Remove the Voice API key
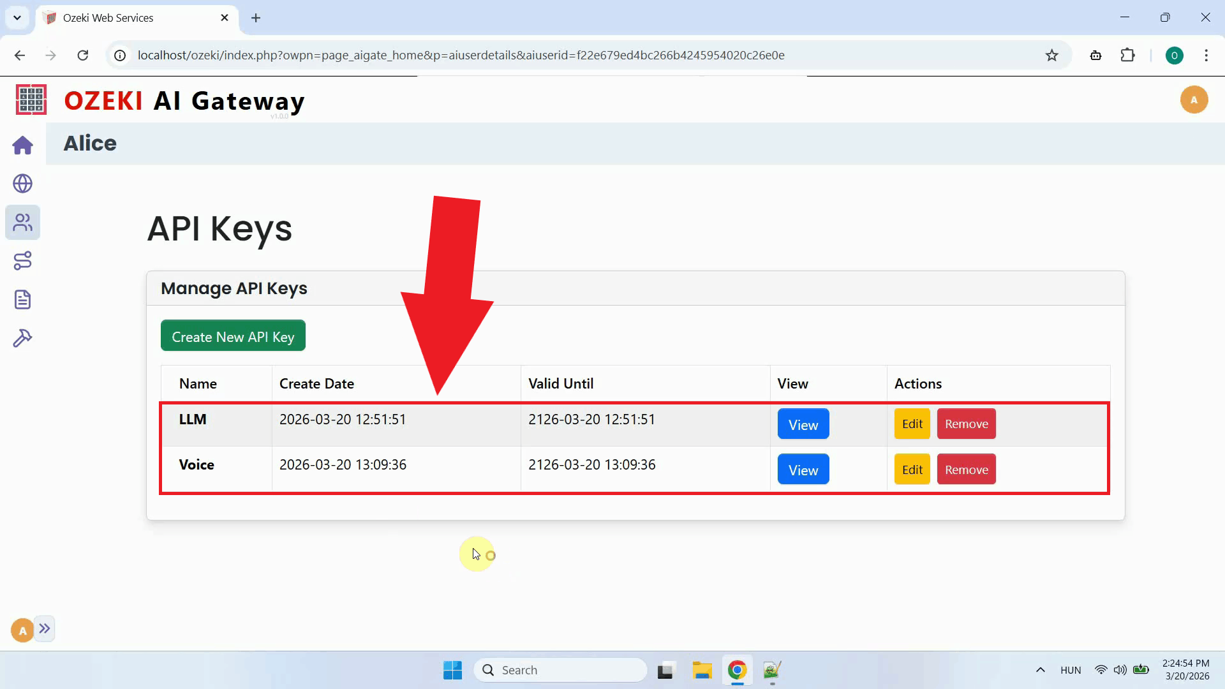The width and height of the screenshot is (1225, 689). [966, 469]
